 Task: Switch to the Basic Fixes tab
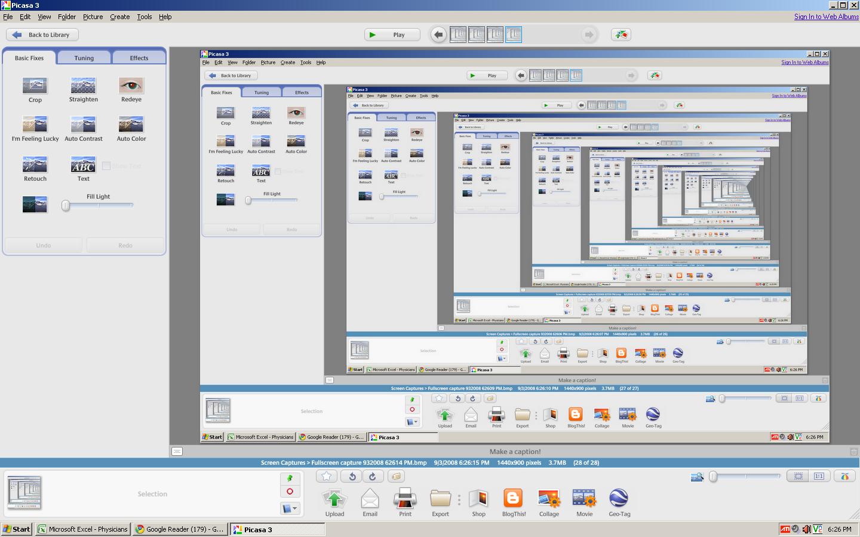pyautogui.click(x=29, y=58)
